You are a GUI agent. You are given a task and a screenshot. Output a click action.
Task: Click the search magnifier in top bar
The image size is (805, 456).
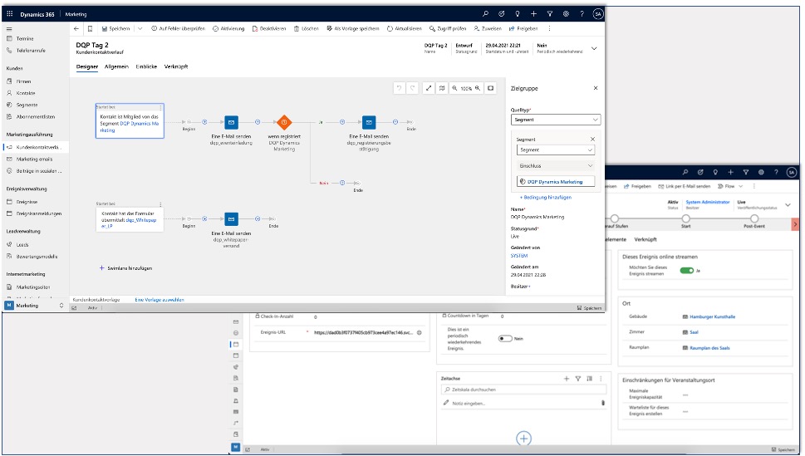(486, 14)
